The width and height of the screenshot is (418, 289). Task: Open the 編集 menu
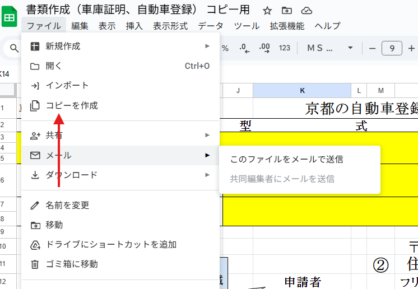tap(80, 26)
